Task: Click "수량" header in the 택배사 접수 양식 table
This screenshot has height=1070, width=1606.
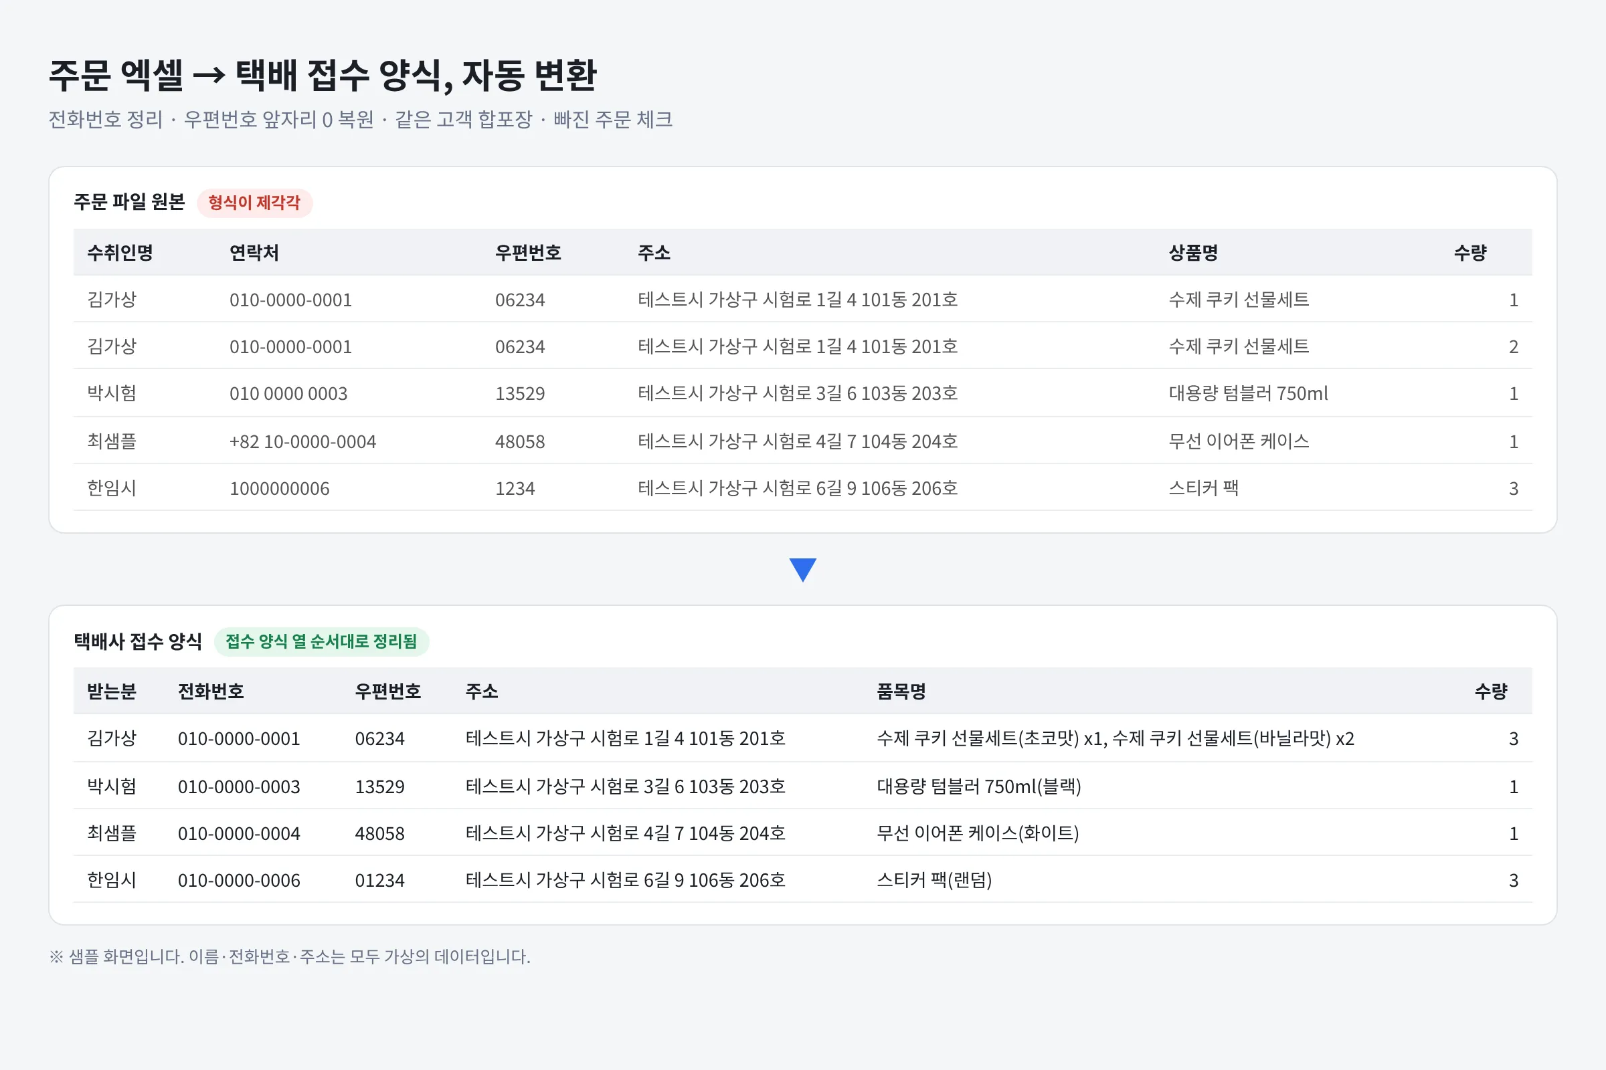Action: click(1491, 691)
